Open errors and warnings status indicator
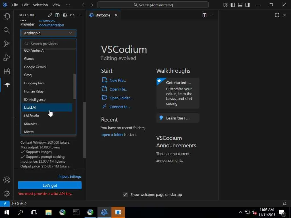Screen dimensions: 291x218 click(19, 204)
